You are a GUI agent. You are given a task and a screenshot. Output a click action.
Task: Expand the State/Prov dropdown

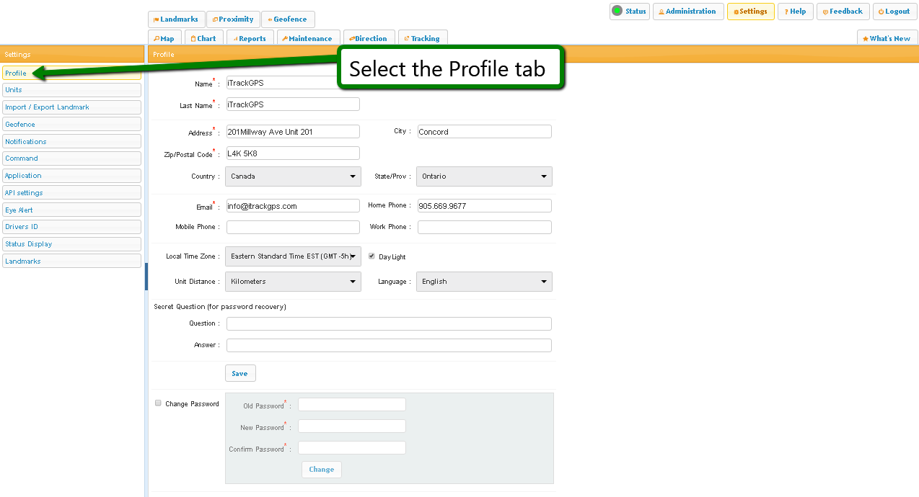(x=484, y=176)
